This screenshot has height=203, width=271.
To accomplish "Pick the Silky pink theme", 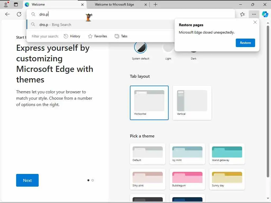I will (x=148, y=179).
